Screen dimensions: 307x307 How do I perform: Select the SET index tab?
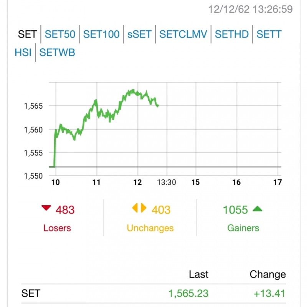pos(27,34)
